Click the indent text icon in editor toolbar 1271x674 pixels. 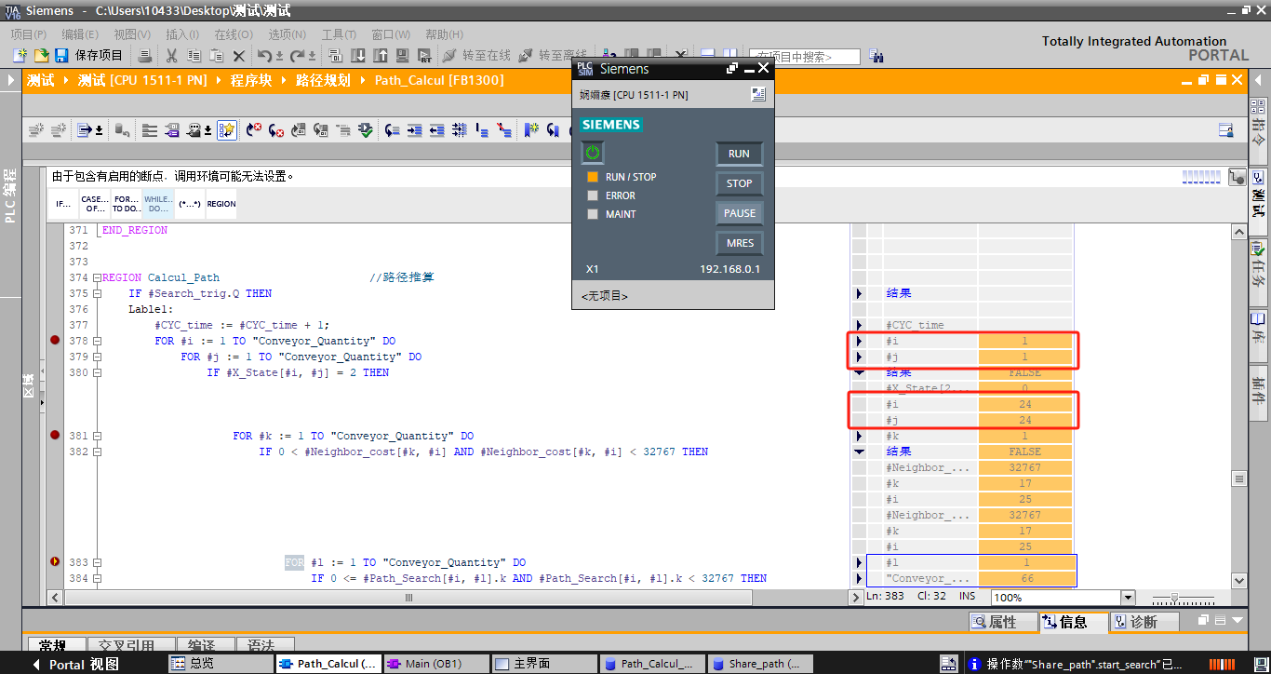pyautogui.click(x=415, y=130)
